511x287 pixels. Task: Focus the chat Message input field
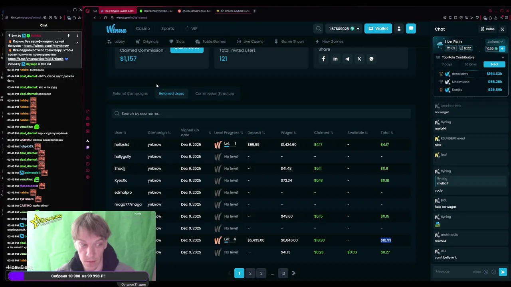coord(453,272)
